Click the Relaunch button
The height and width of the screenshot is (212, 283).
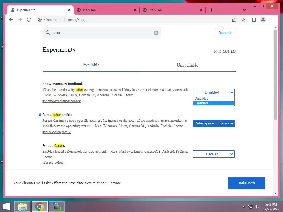point(247,183)
